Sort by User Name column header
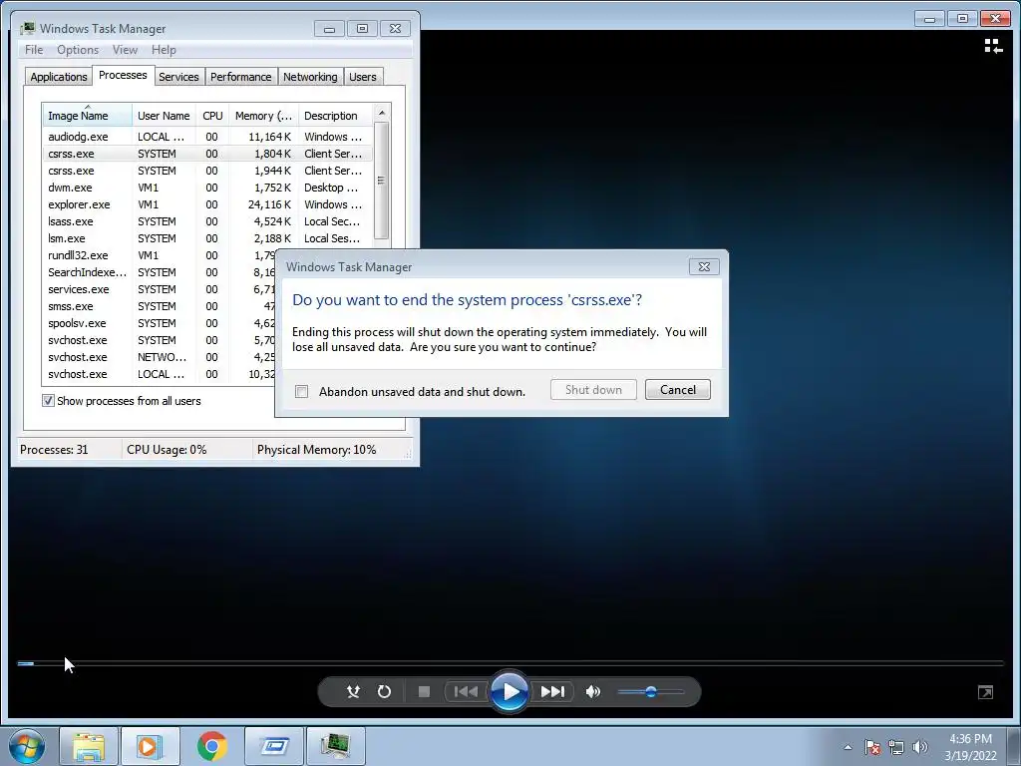 (164, 116)
